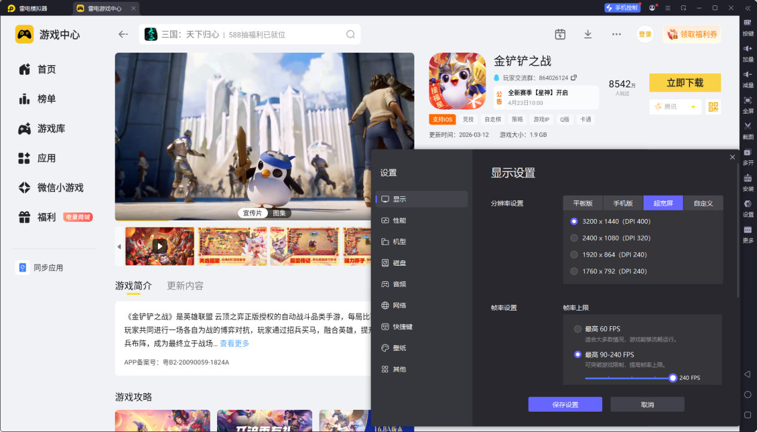
Task: Click the 保存设置 button
Action: coord(565,404)
